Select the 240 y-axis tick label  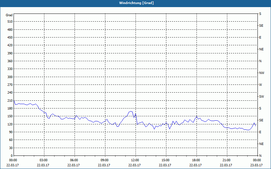[x=10, y=93]
